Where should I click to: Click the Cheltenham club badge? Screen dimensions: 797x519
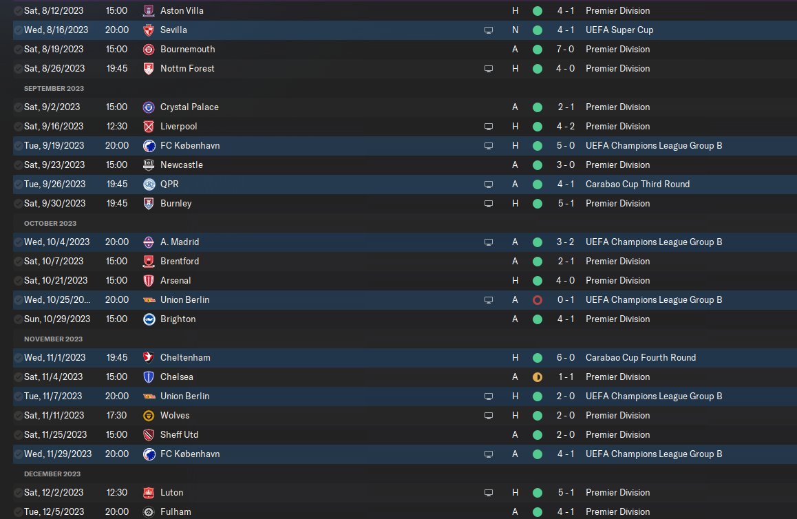[x=149, y=358]
